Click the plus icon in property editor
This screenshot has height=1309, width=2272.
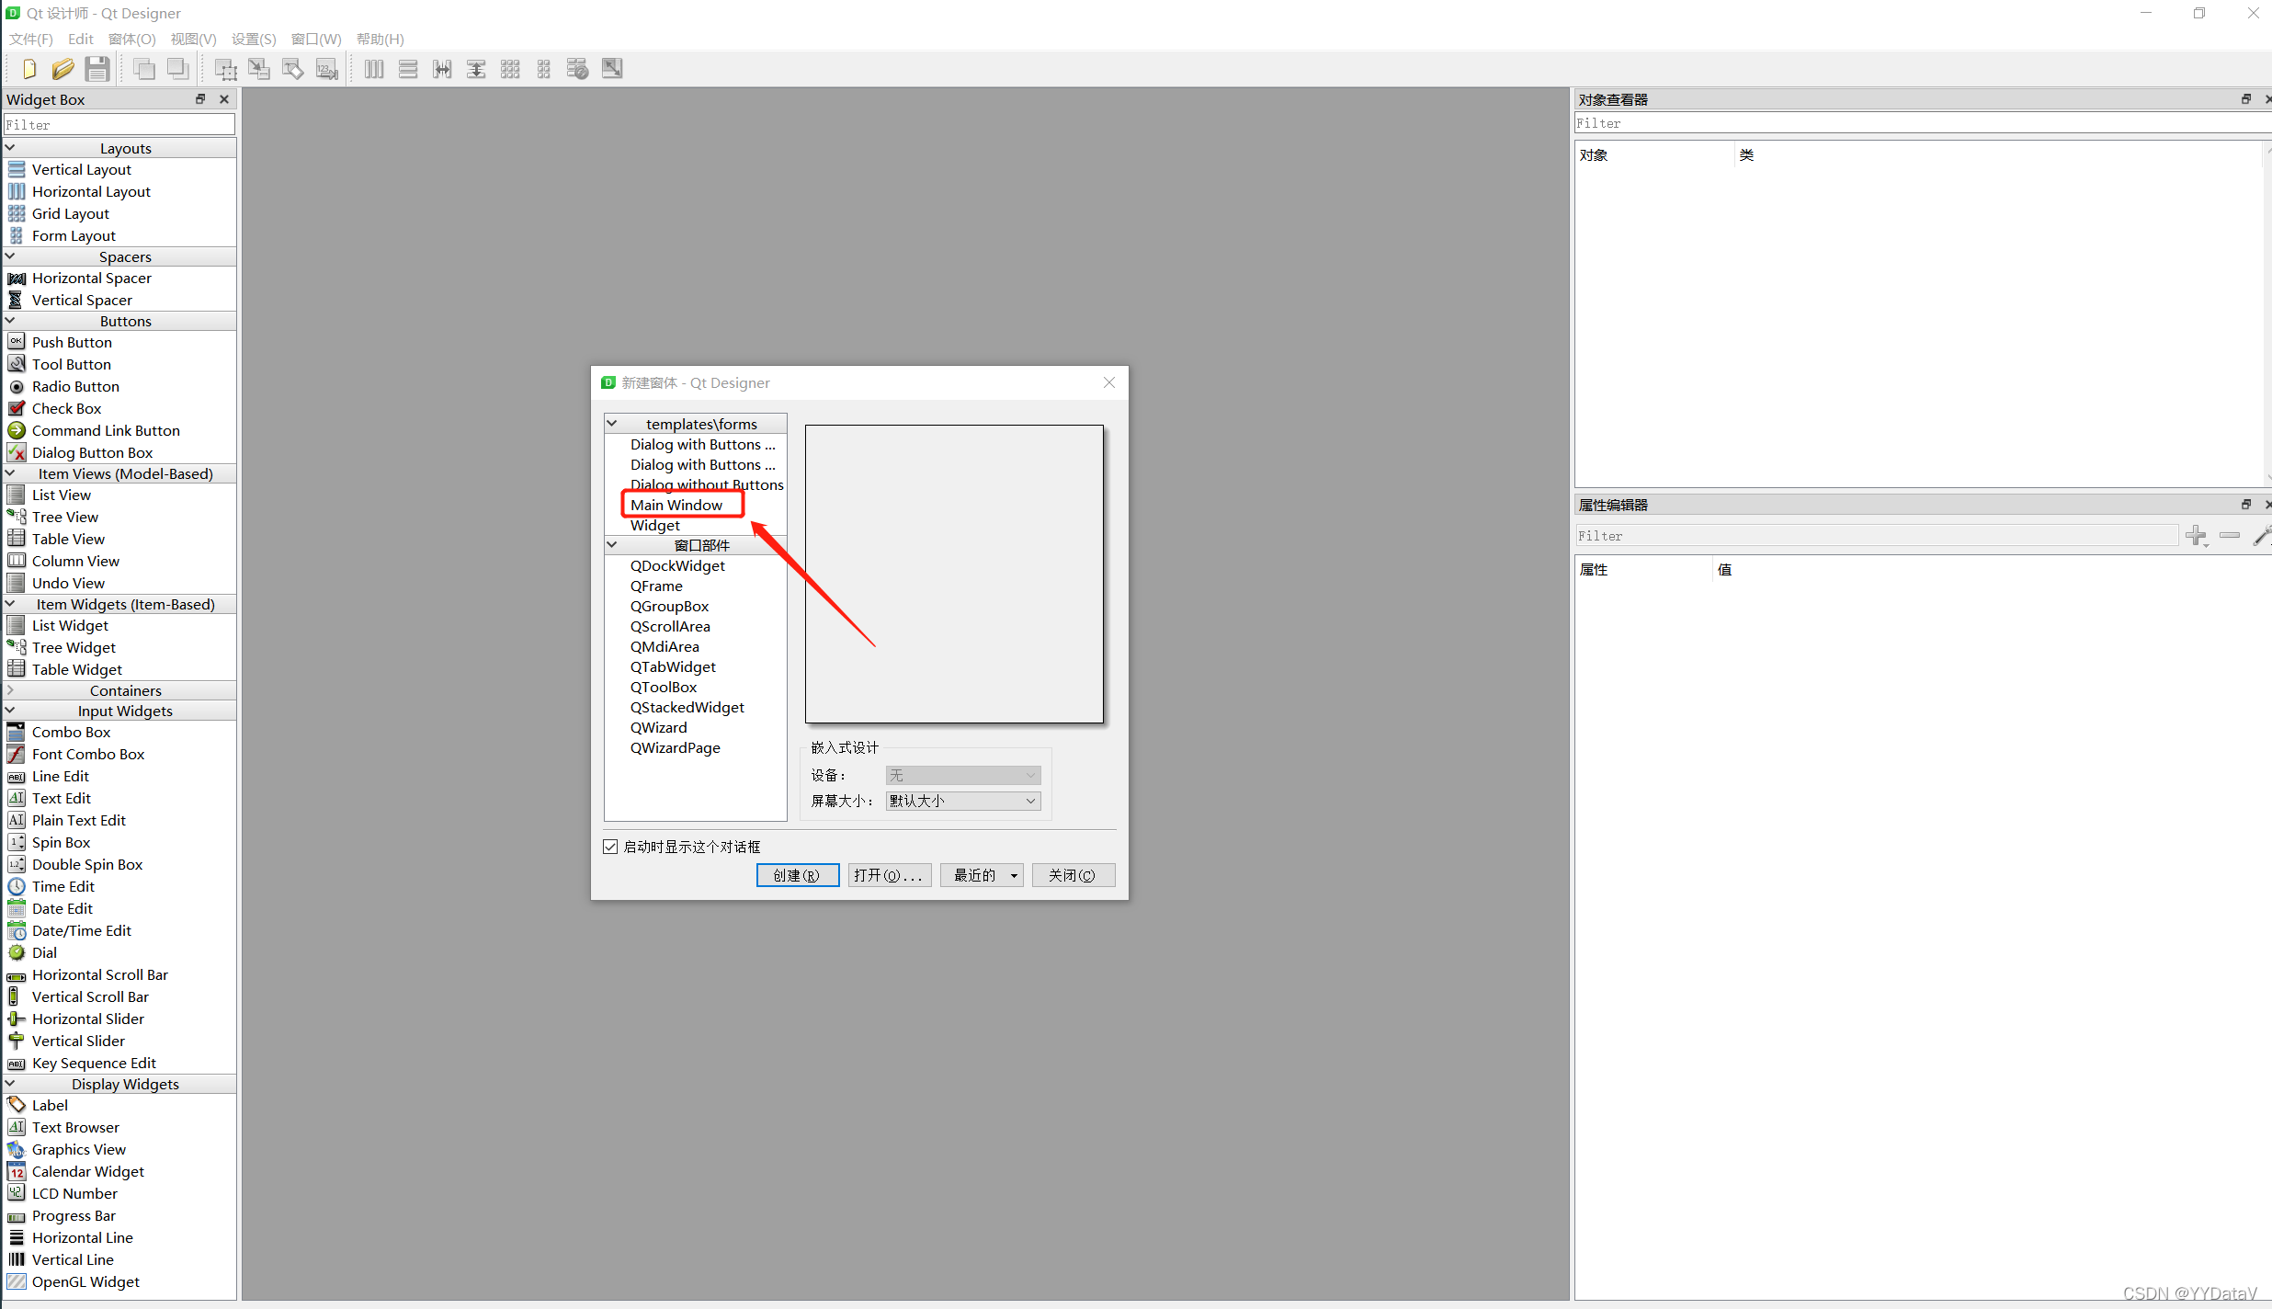(2197, 535)
